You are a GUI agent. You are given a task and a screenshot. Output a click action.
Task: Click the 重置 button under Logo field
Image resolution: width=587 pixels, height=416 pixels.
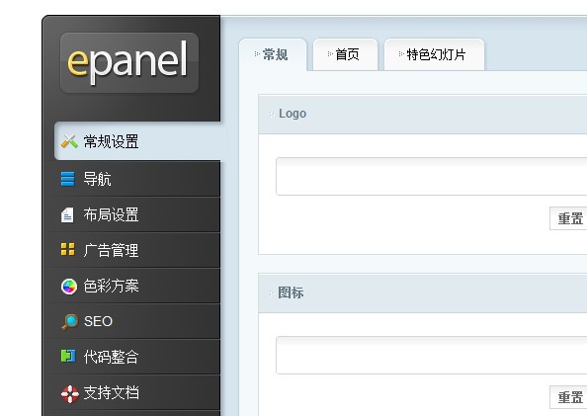click(569, 218)
